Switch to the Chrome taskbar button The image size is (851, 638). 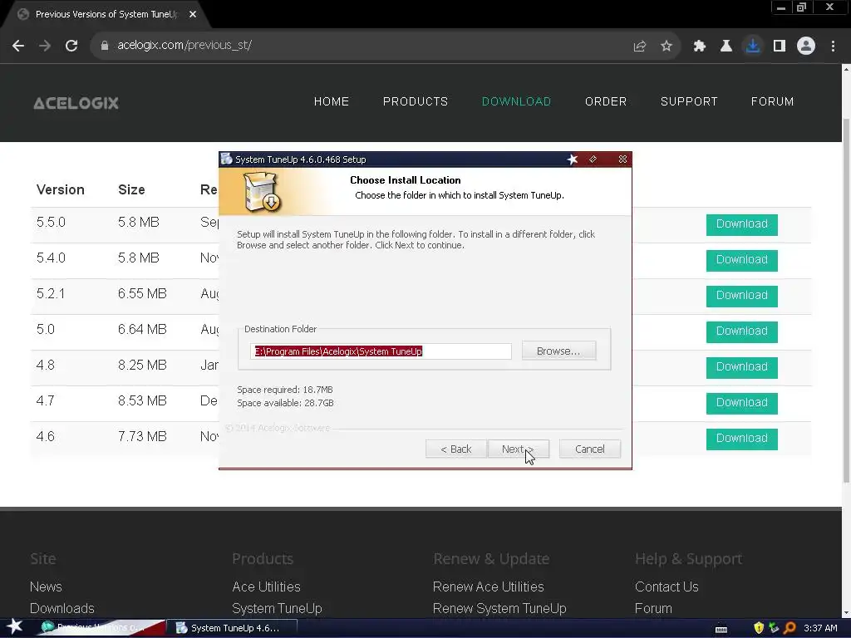coord(101,628)
